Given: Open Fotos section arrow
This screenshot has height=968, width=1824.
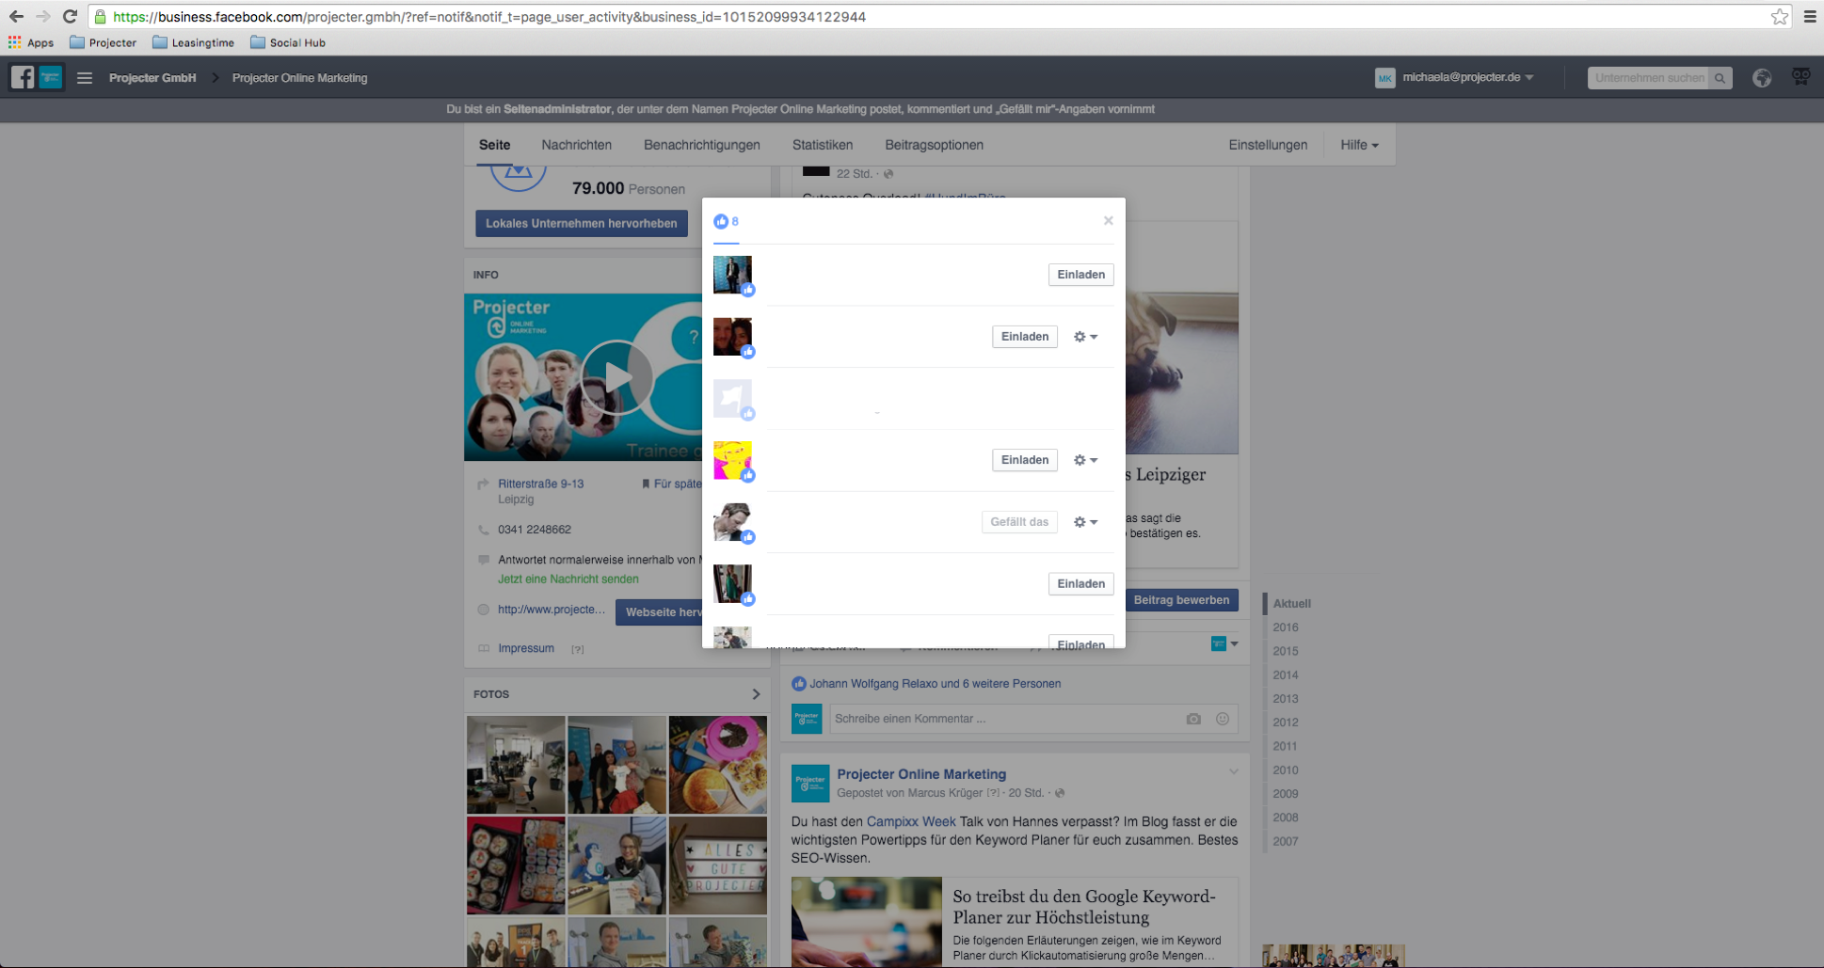Looking at the screenshot, I should [756, 694].
